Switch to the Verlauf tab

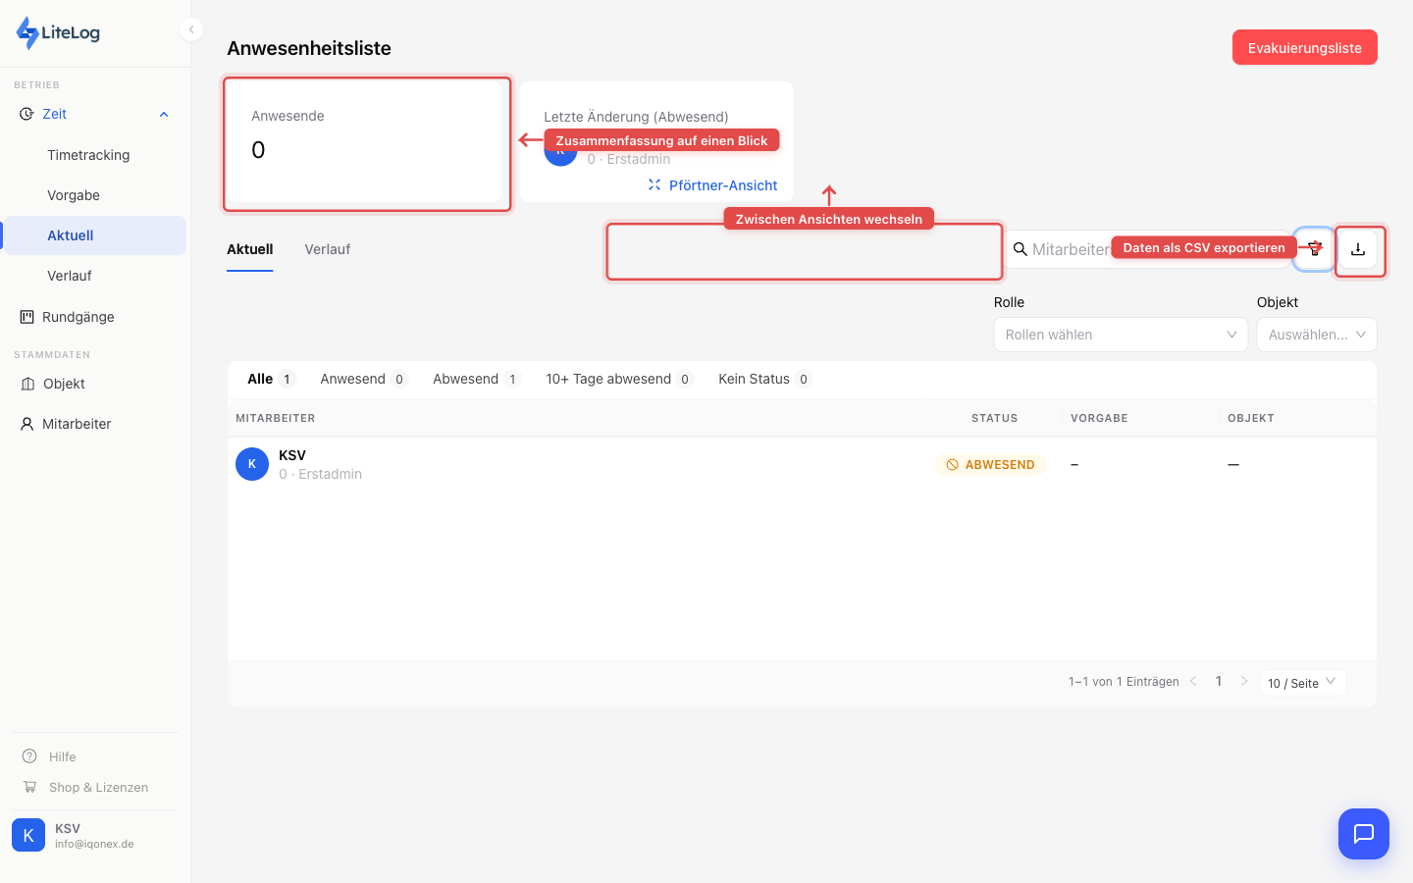(x=327, y=249)
